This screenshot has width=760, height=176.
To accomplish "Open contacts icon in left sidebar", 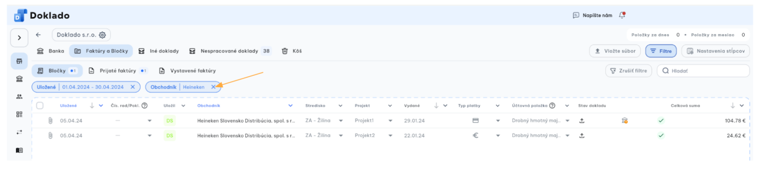I will point(19,97).
